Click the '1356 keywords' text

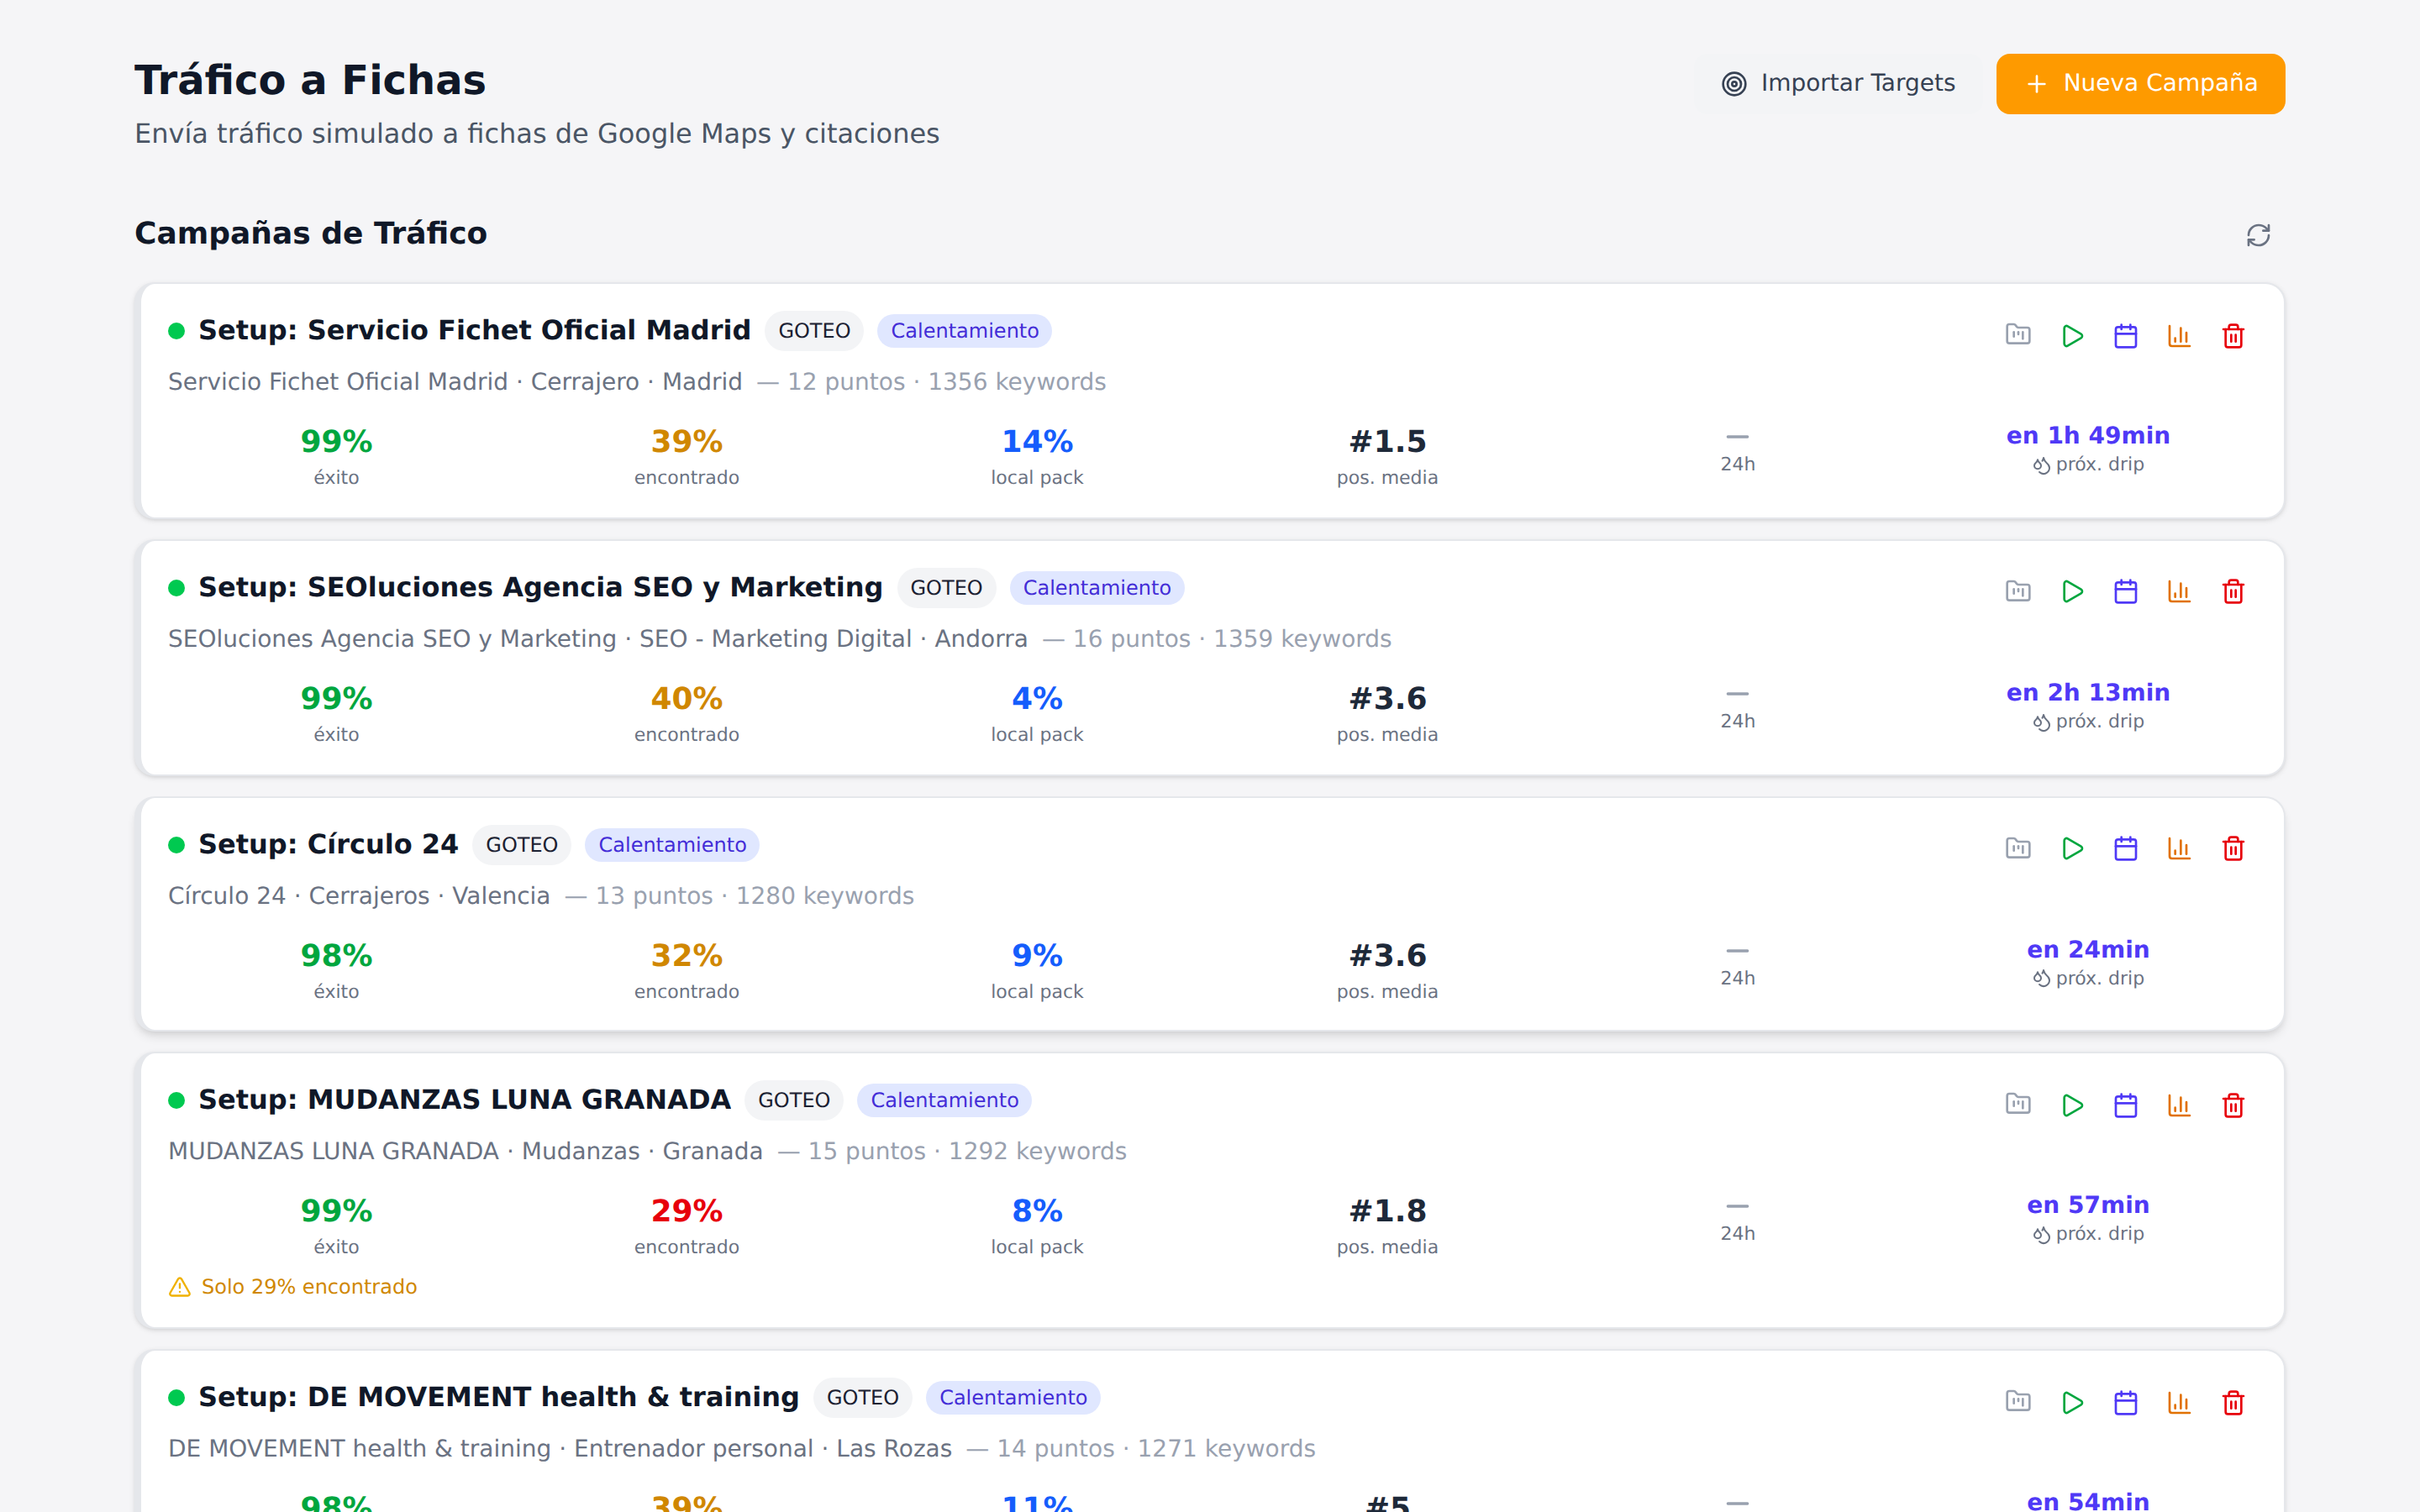point(1017,382)
